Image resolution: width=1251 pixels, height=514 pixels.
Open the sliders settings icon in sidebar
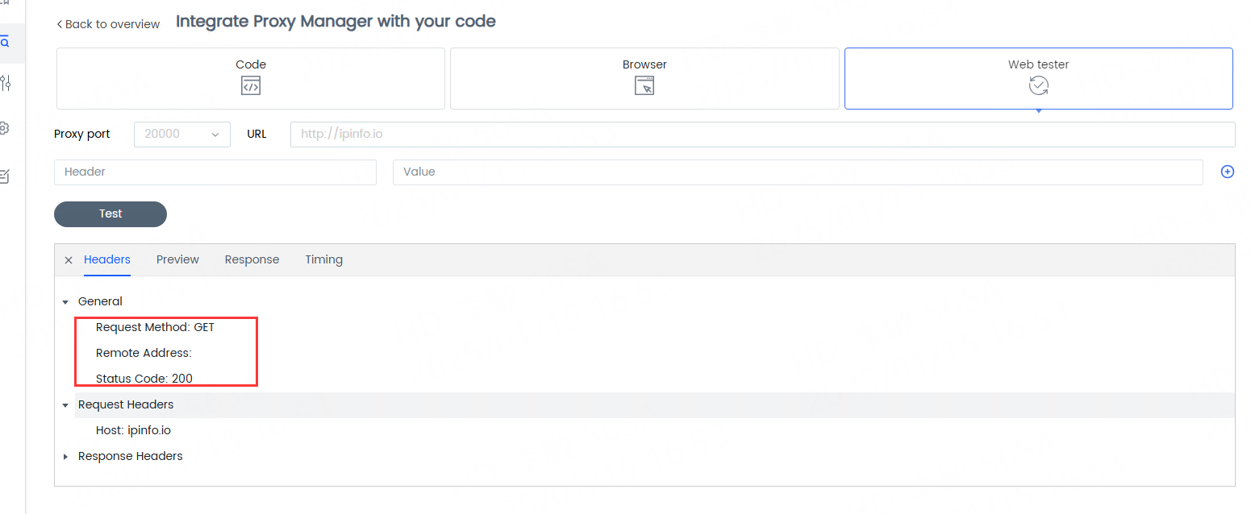pos(6,83)
